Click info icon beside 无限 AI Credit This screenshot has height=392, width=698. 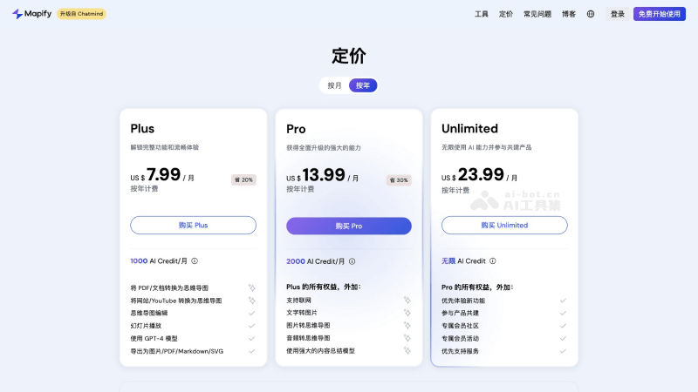click(493, 260)
